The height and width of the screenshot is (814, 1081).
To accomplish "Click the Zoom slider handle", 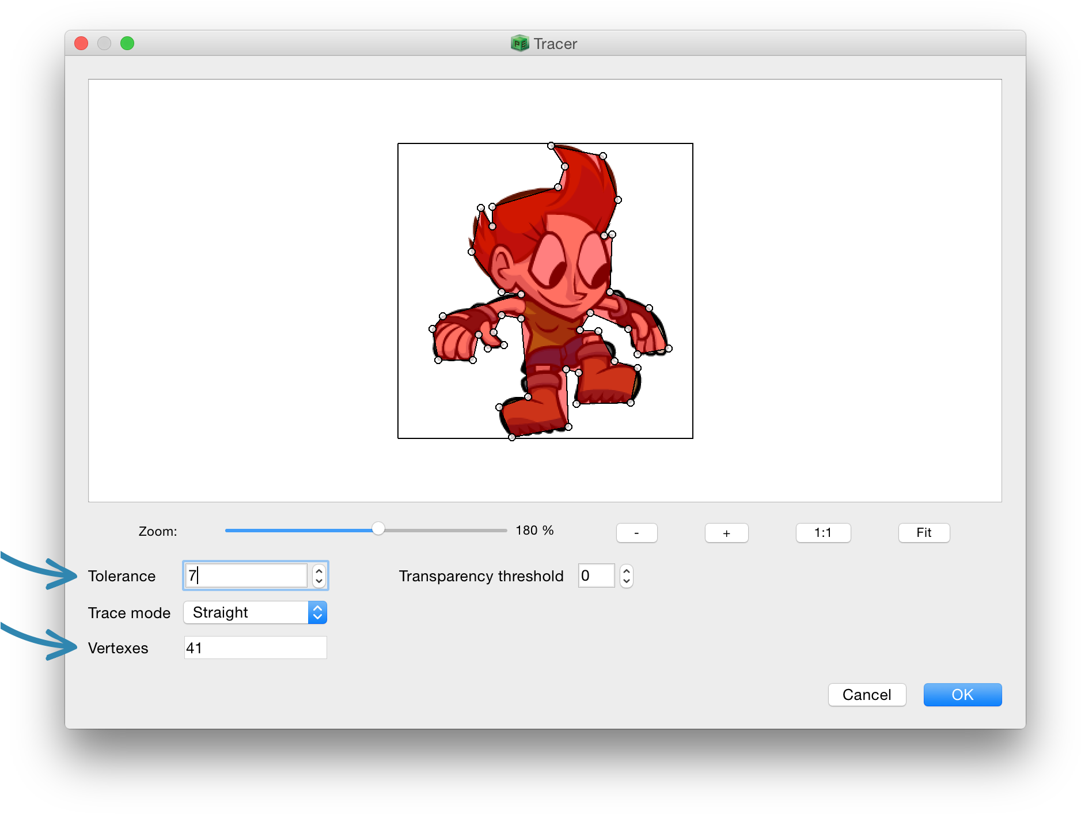I will [x=378, y=529].
